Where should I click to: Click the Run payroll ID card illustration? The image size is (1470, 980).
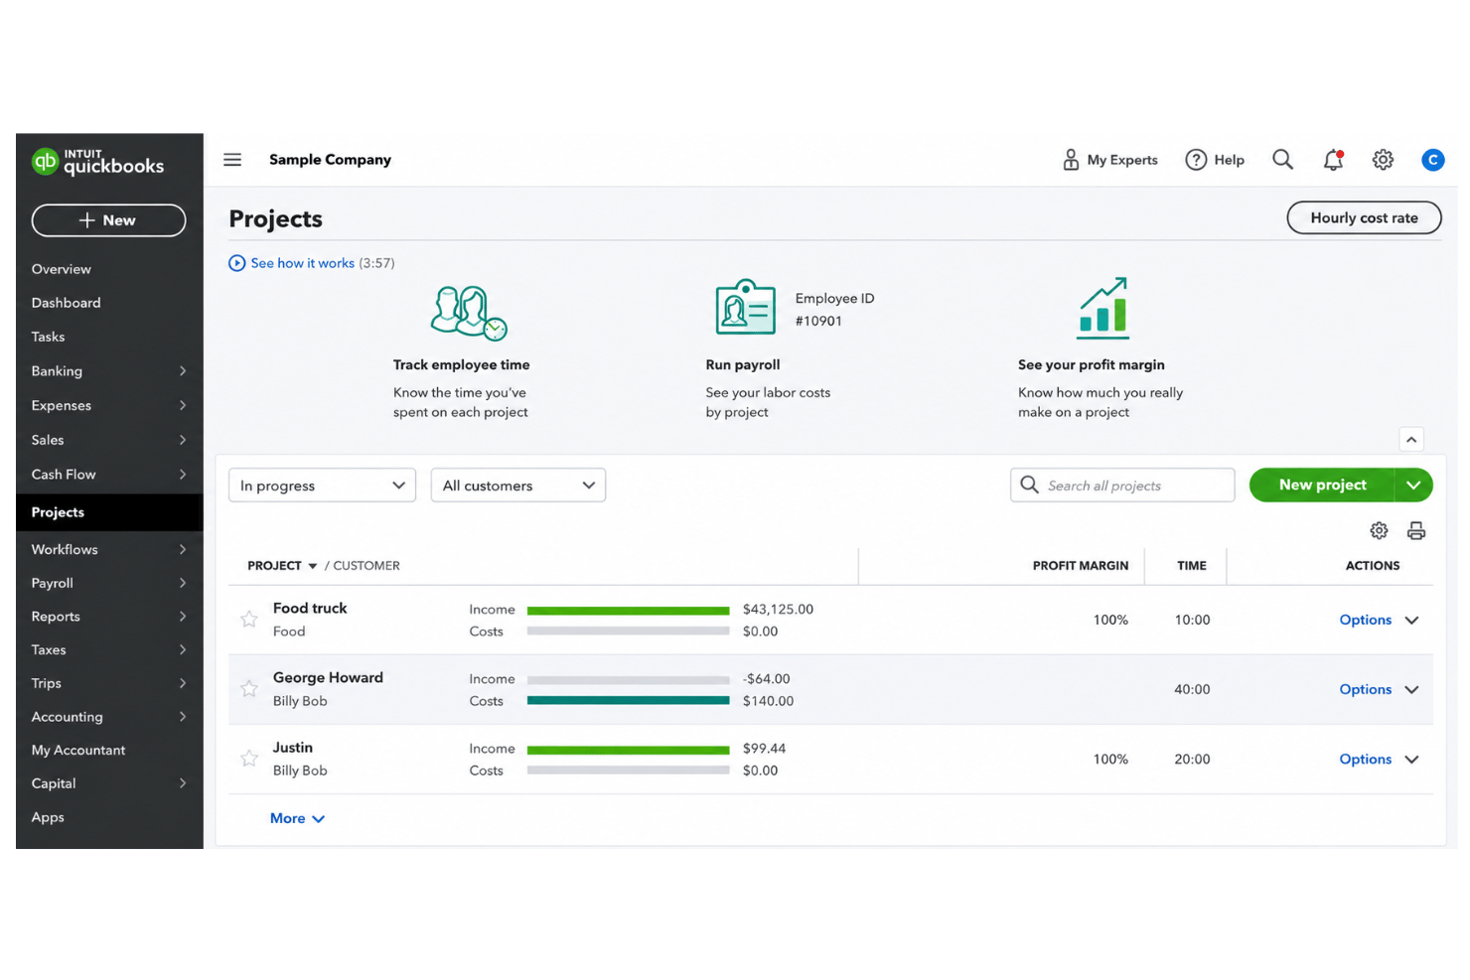pos(745,307)
